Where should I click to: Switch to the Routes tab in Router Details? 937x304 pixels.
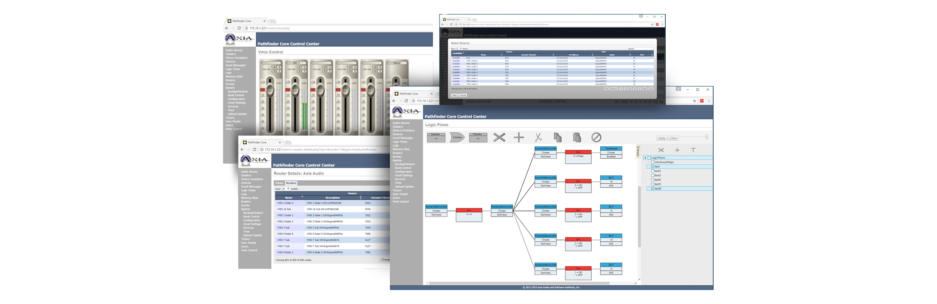point(291,183)
